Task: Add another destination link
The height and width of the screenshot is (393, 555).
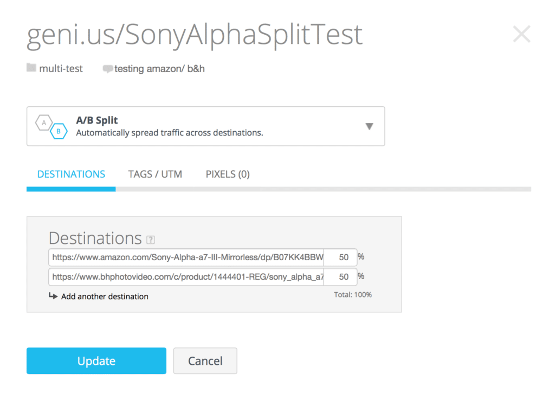Action: pyautogui.click(x=105, y=297)
